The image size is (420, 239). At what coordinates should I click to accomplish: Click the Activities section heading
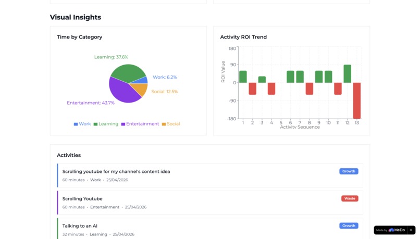pos(69,155)
